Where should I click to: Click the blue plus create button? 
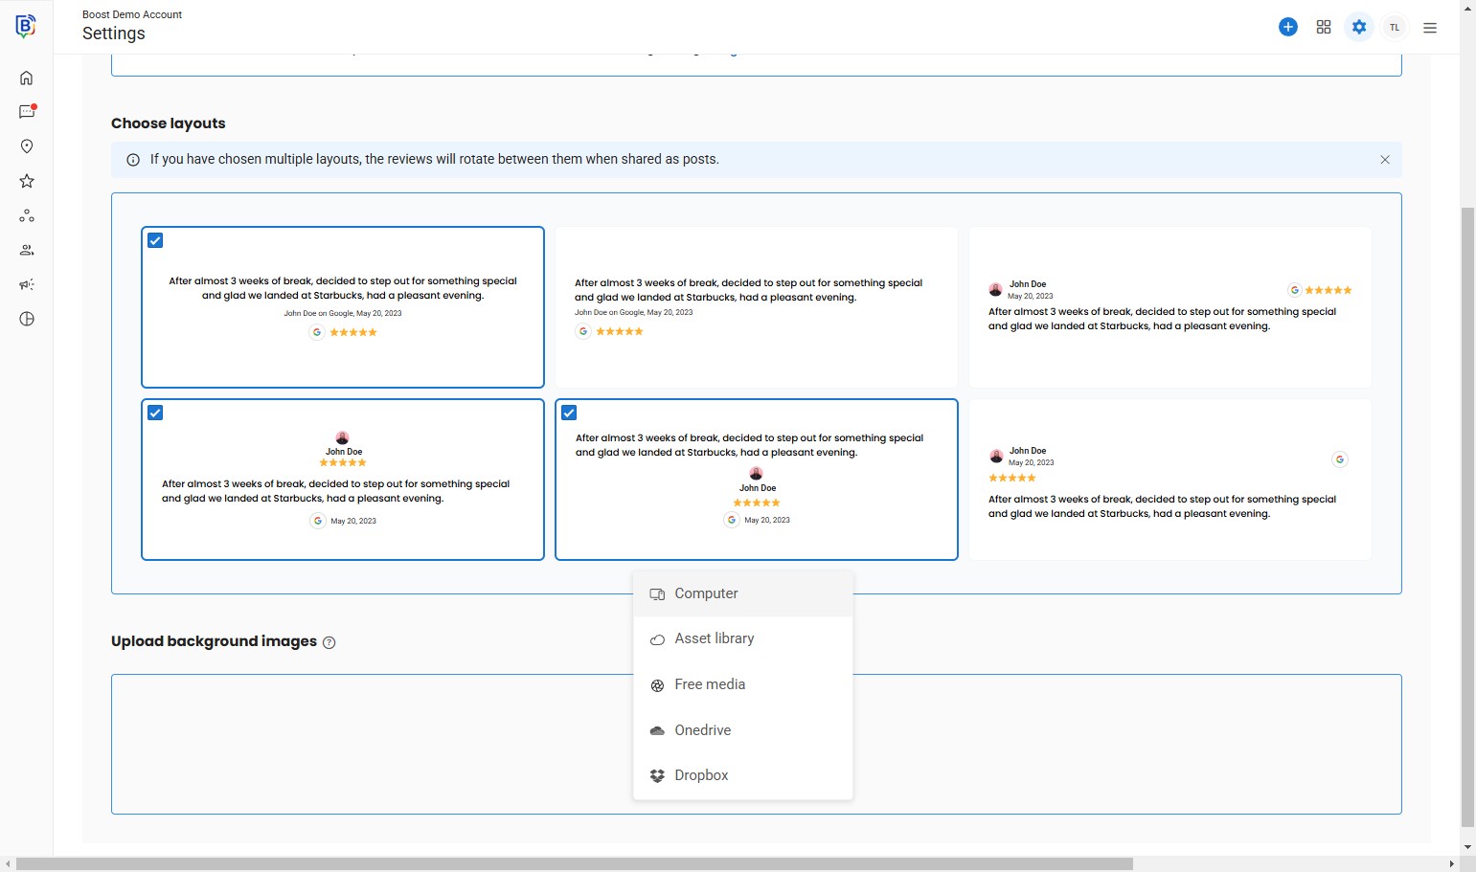pos(1288,28)
